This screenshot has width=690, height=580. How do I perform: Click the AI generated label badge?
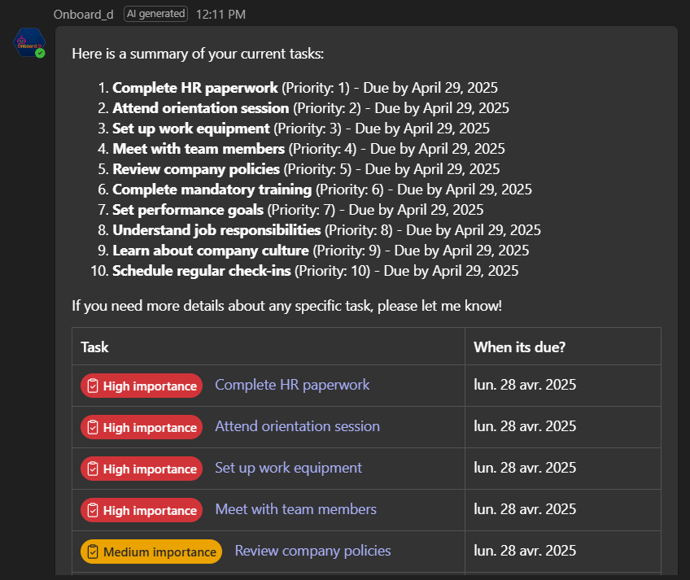click(155, 14)
